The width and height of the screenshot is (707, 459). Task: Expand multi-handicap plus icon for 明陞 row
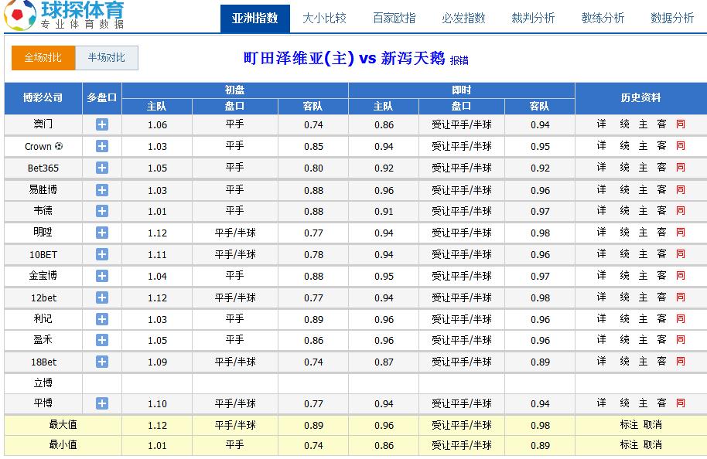pyautogui.click(x=102, y=233)
